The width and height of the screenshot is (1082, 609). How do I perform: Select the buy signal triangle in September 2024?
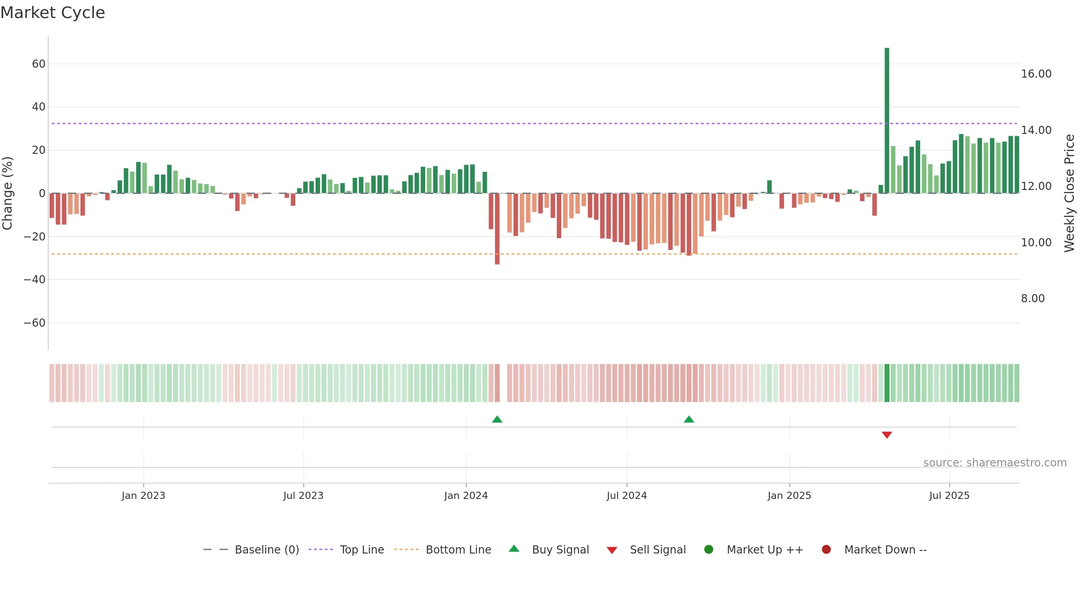point(689,420)
